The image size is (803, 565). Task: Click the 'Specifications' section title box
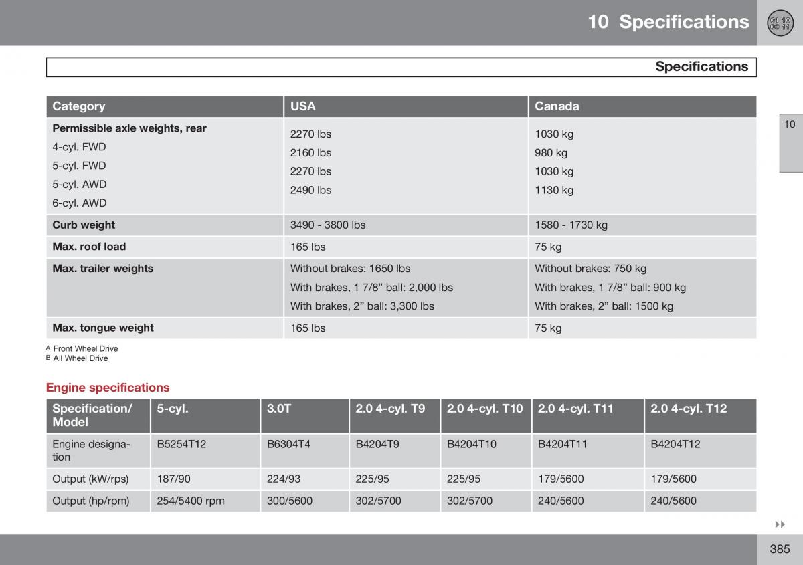pyautogui.click(x=401, y=67)
